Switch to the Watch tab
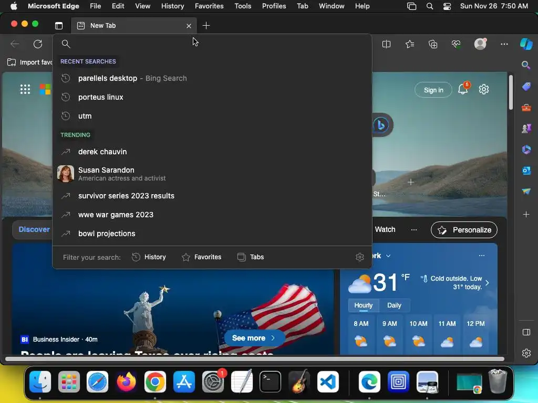This screenshot has height=403, width=538. point(385,230)
